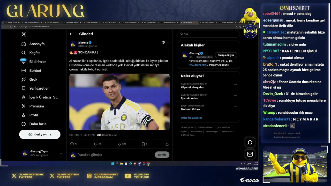This screenshot has width=331, height=186.
Task: Toggle the Takip ediyor follow button
Action: tap(226, 55)
